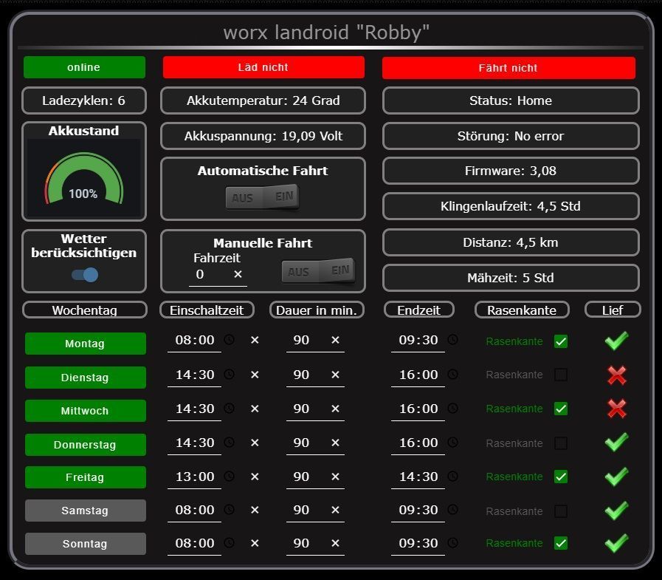This screenshot has height=580, width=662.
Task: Clear the Mittwoch Einschaltzeit with its X icon
Action: point(255,409)
